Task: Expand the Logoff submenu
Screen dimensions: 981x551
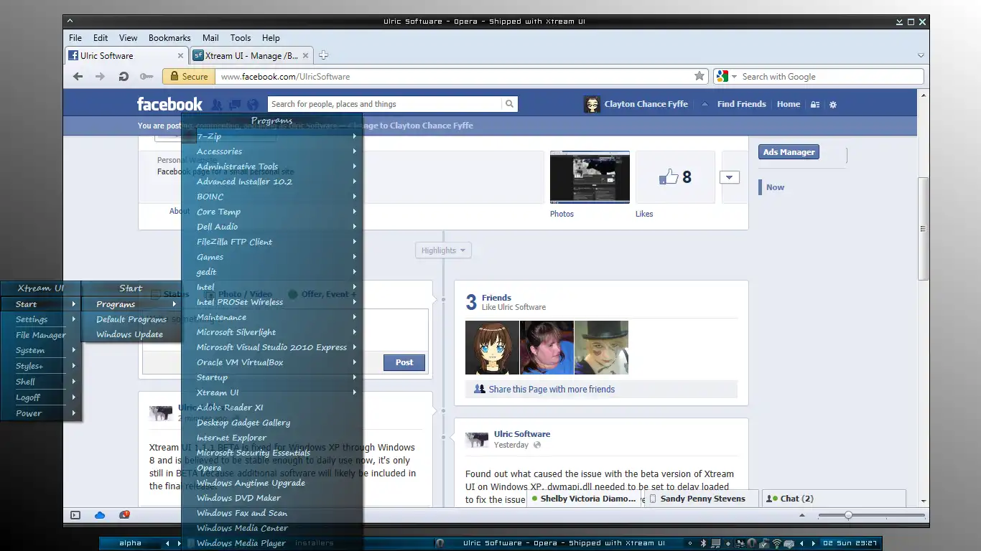Action: [x=41, y=397]
